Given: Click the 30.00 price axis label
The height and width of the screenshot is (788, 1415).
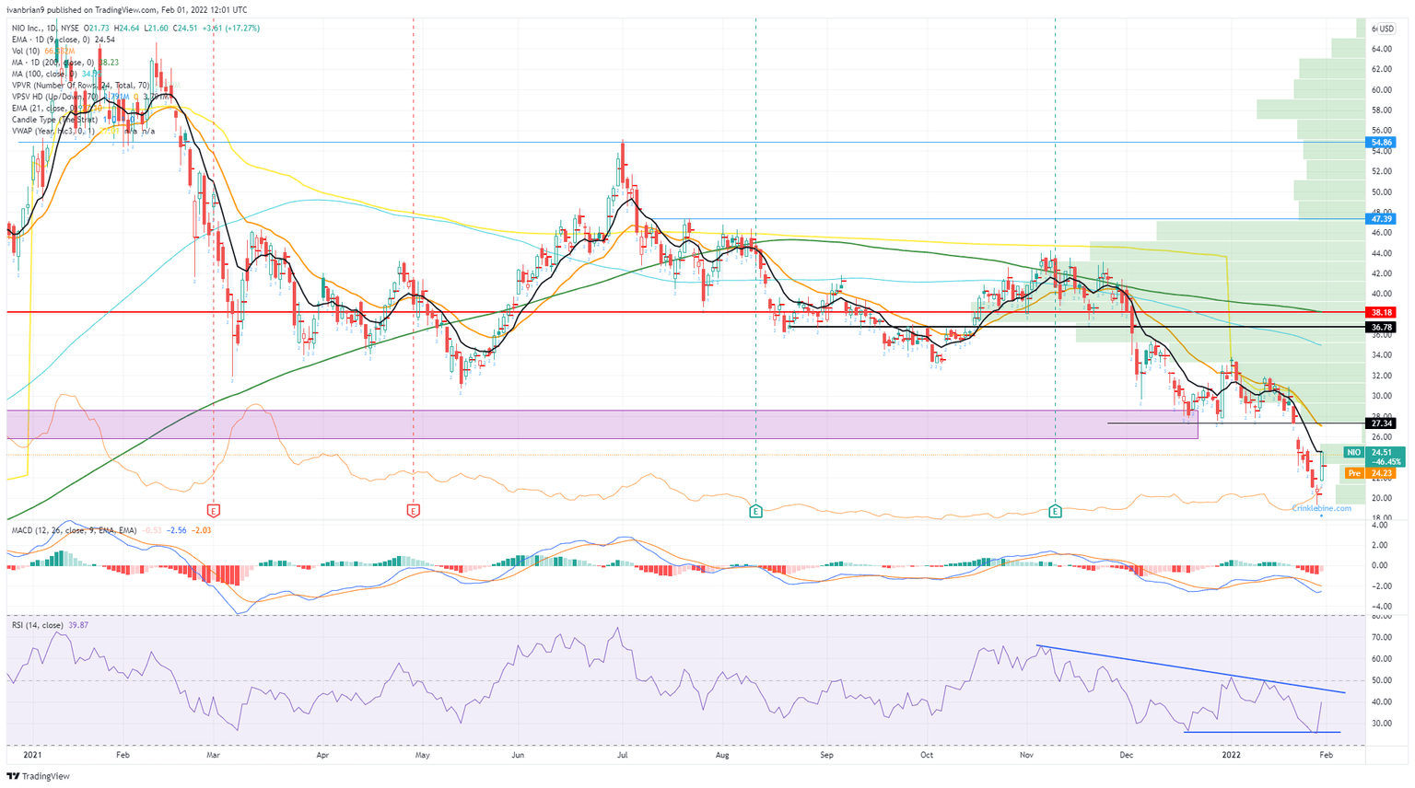Looking at the screenshot, I should [1381, 396].
